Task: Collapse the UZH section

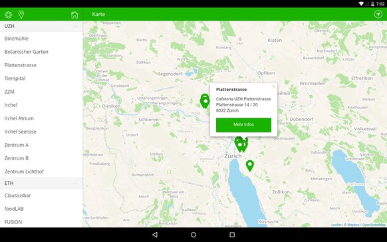Action: 75,26
